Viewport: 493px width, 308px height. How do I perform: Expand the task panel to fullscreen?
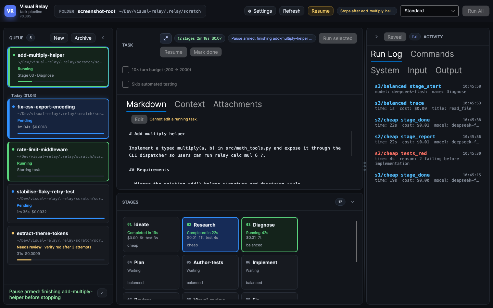pyautogui.click(x=166, y=38)
